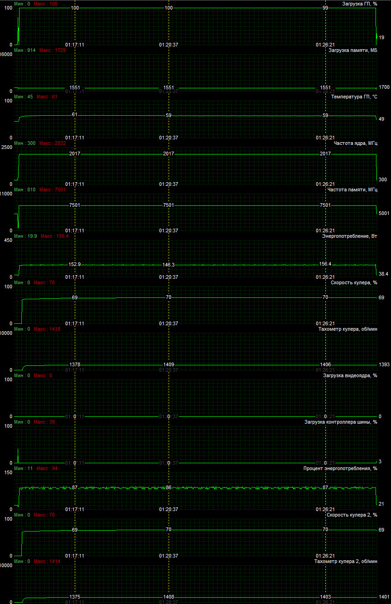Click the 'Загрузка контроллера шины, %' graph title
Image resolution: width=391 pixels, height=604 pixels.
(x=341, y=422)
